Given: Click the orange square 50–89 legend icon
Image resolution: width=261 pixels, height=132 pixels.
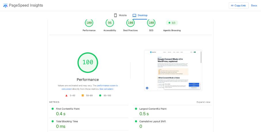Looking at the screenshot, I should pyautogui.click(x=83, y=96).
